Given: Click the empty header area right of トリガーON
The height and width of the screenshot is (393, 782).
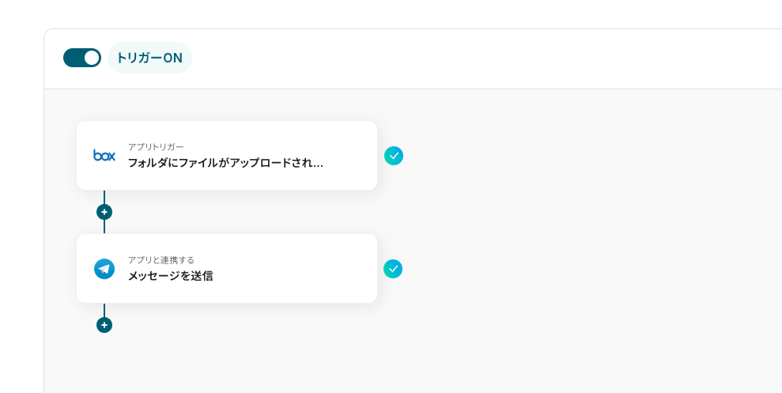Looking at the screenshot, I should (474, 59).
